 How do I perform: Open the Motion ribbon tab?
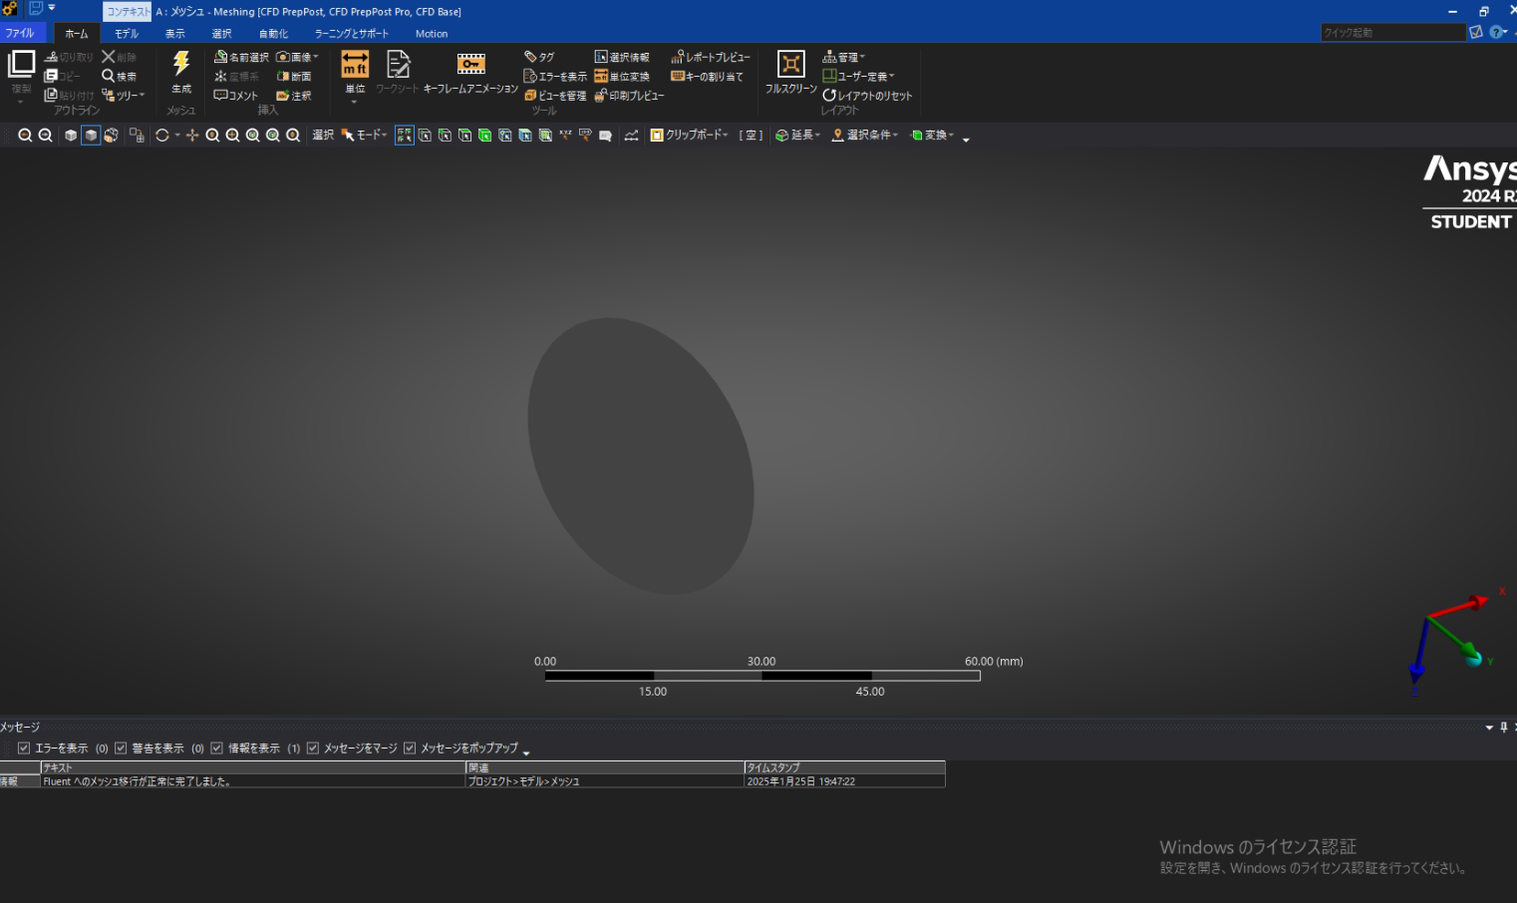point(432,34)
